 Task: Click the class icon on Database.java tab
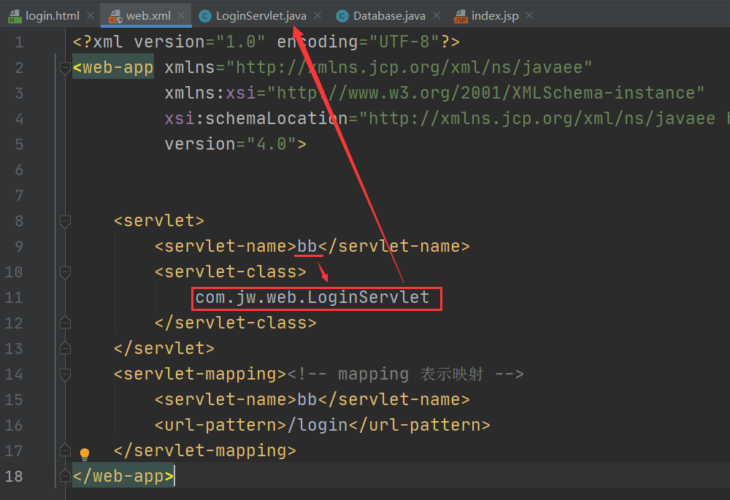coord(341,15)
